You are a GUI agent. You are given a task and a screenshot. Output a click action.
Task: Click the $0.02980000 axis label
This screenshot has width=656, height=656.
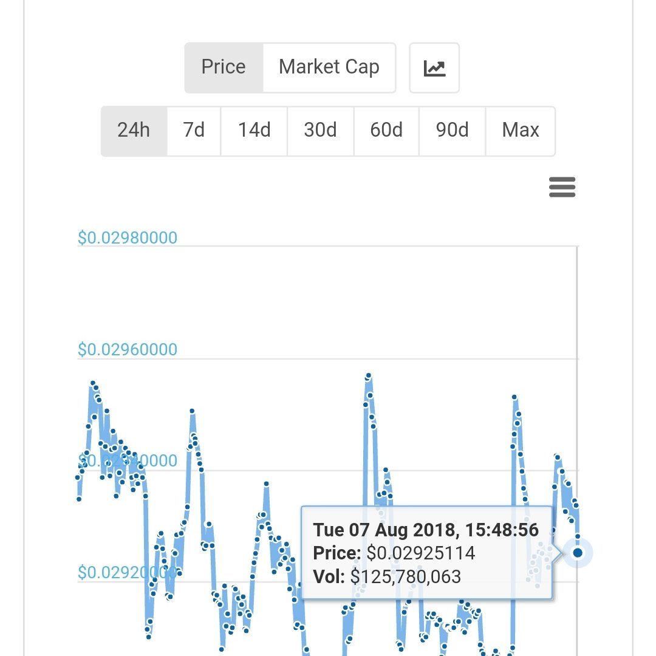click(128, 237)
